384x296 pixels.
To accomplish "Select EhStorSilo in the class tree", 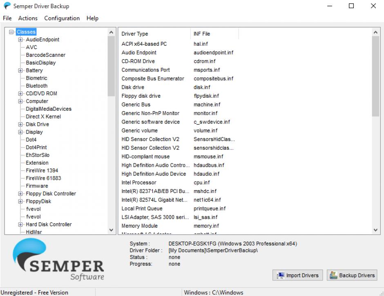I will point(38,155).
